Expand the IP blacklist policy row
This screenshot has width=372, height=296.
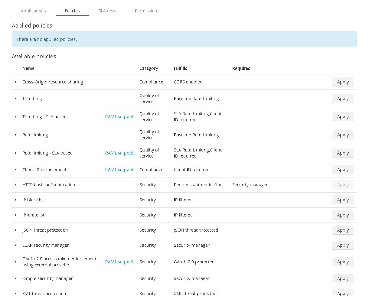(x=15, y=200)
